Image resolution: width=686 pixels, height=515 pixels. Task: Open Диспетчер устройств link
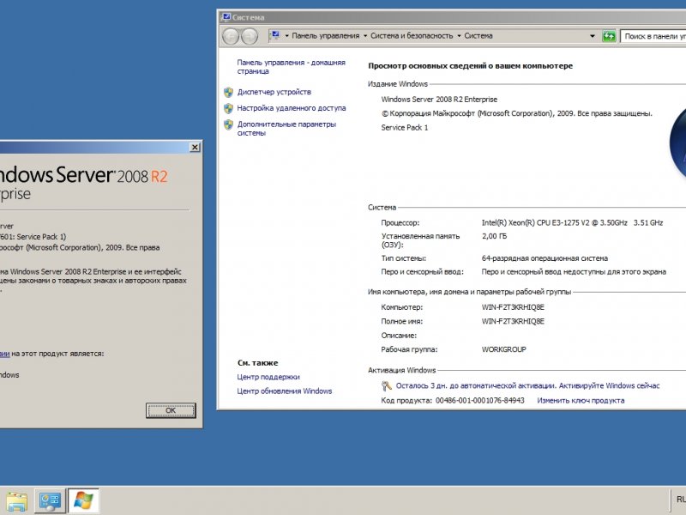[274, 92]
